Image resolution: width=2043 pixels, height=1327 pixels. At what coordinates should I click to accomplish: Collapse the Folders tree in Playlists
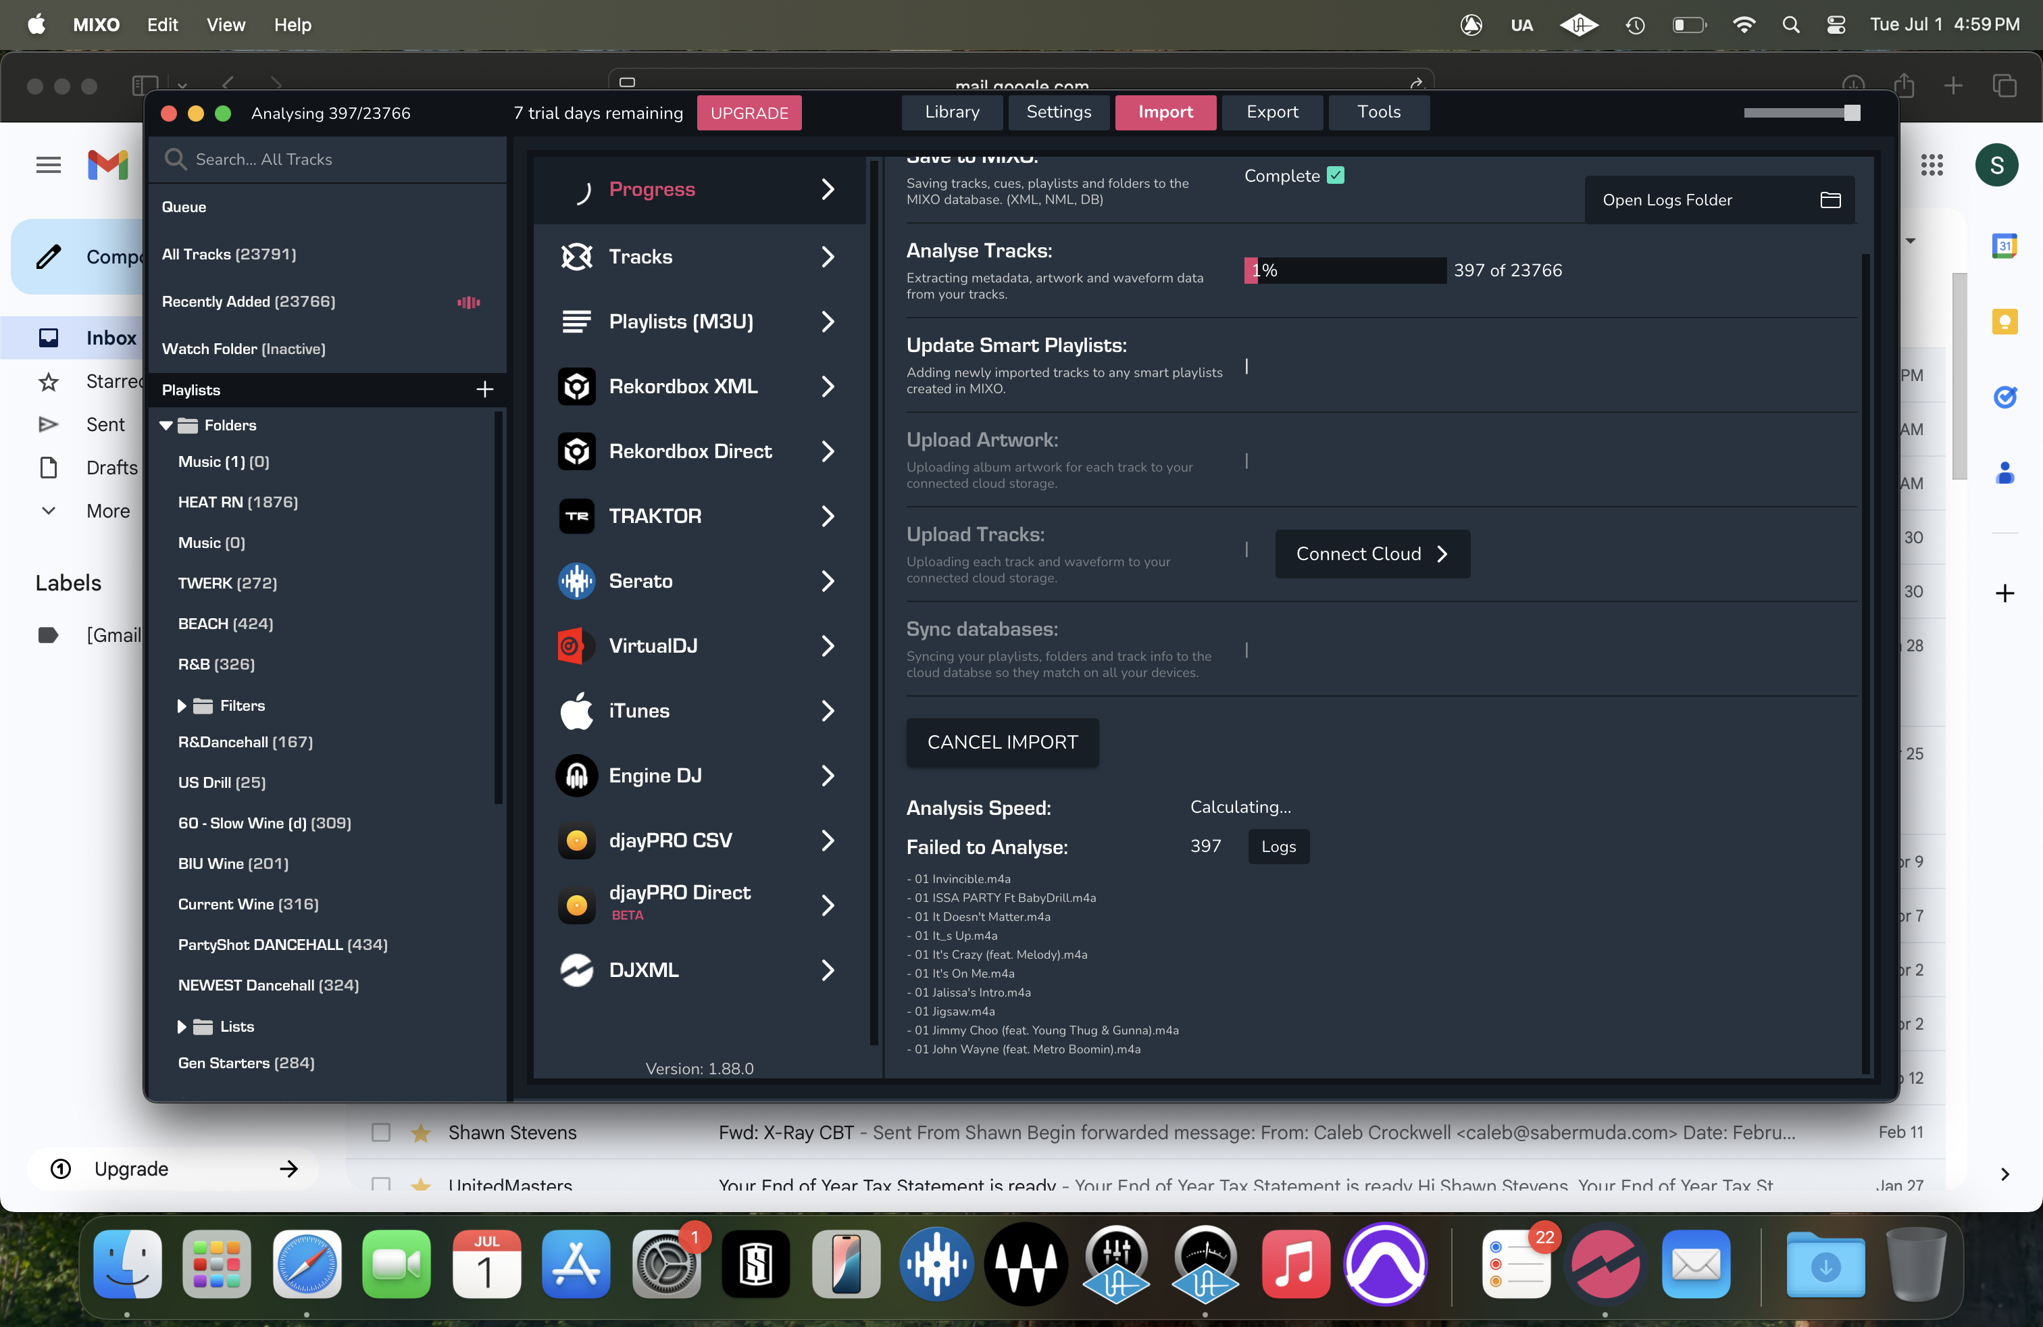[x=166, y=426]
